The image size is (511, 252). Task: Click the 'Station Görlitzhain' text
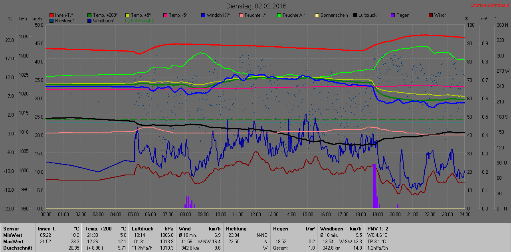(x=489, y=5)
